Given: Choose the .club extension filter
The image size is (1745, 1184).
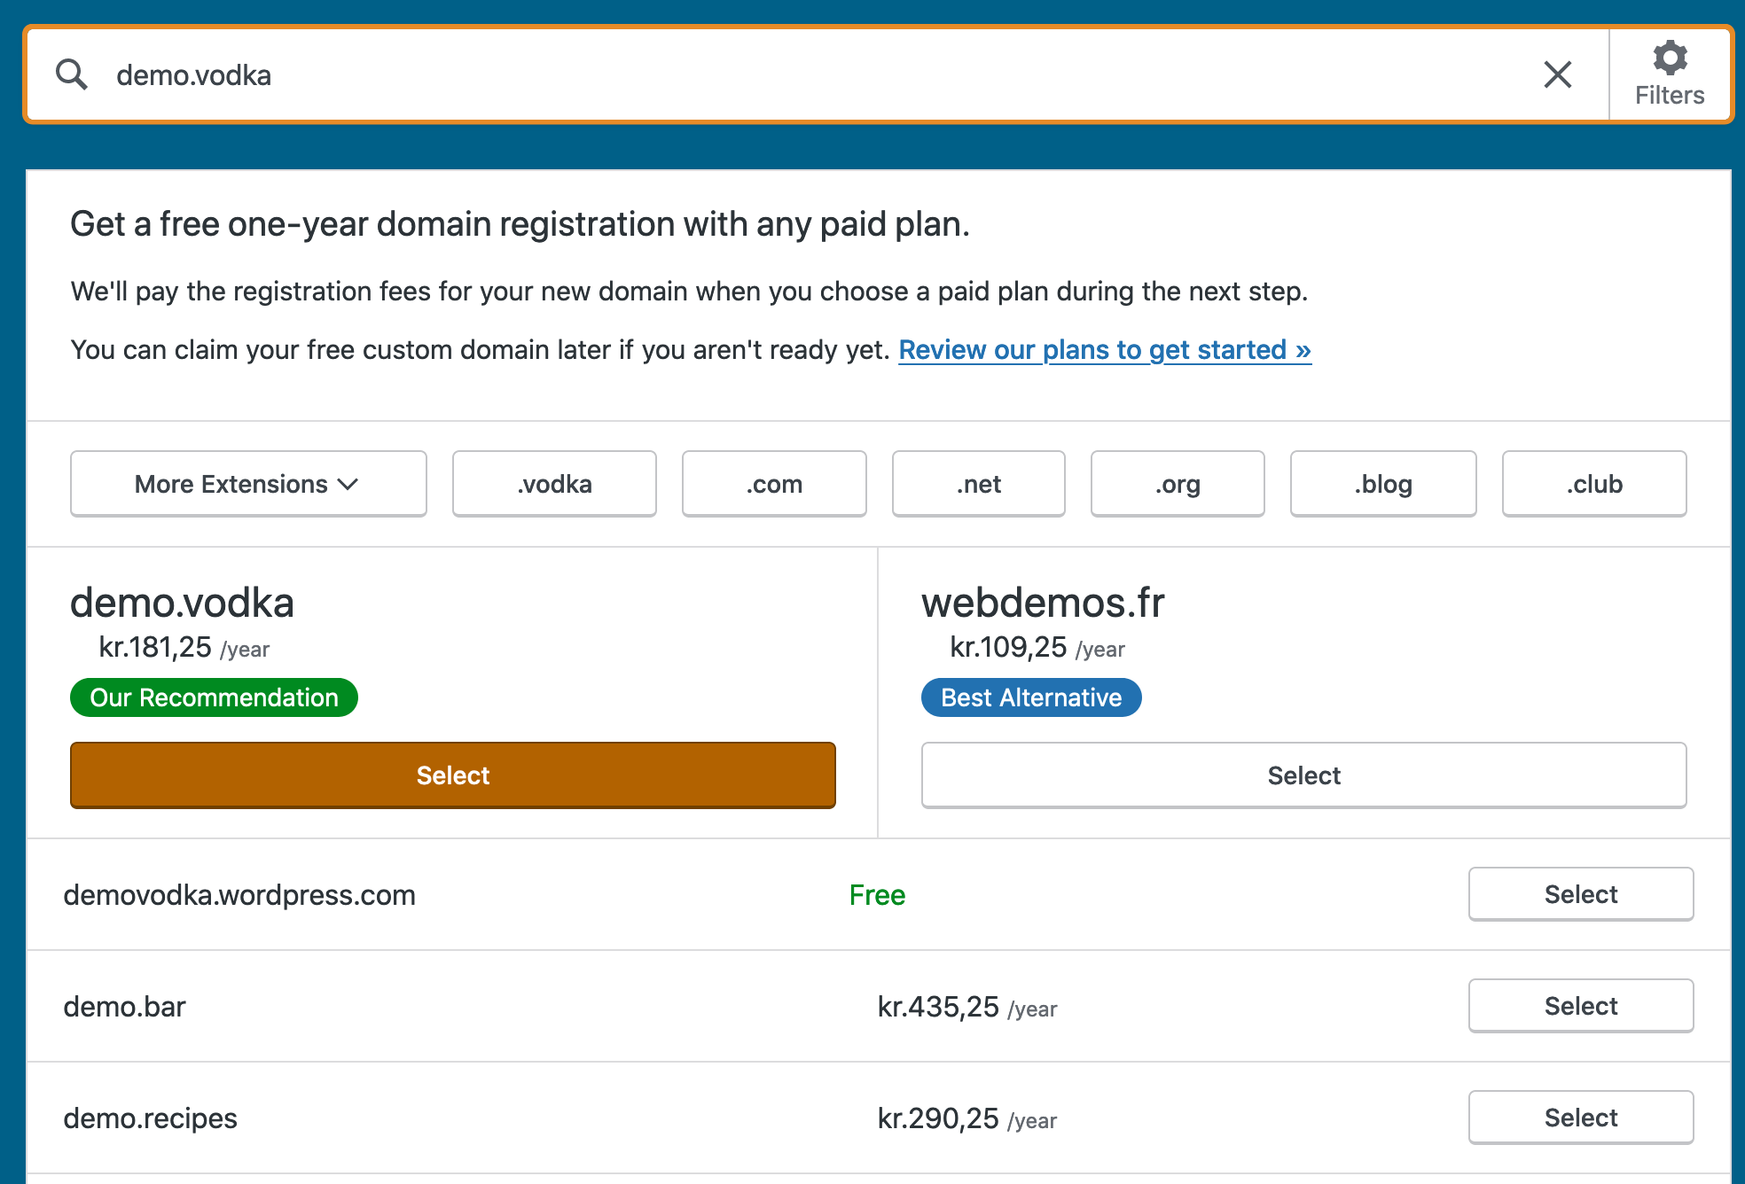Looking at the screenshot, I should click(1593, 484).
